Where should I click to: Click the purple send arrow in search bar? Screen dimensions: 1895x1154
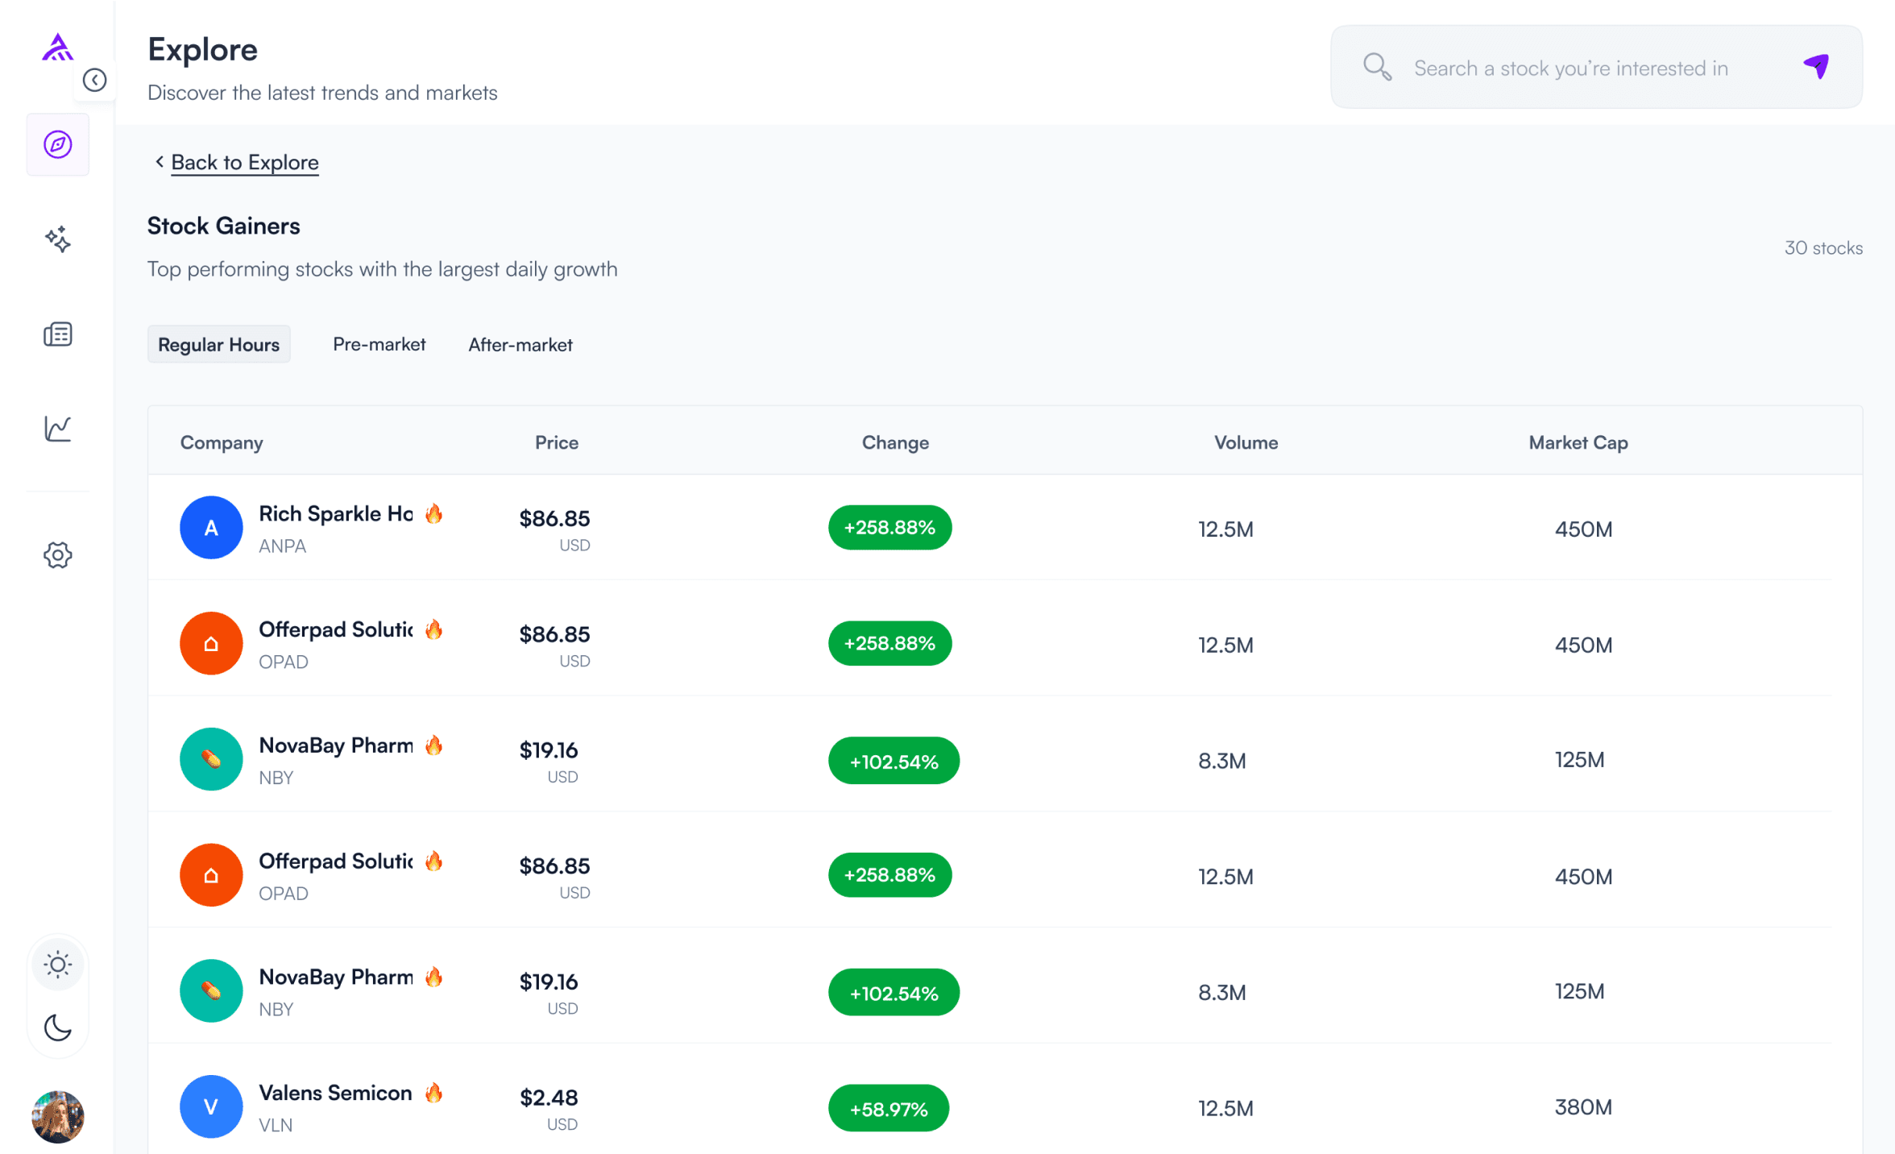tap(1816, 67)
